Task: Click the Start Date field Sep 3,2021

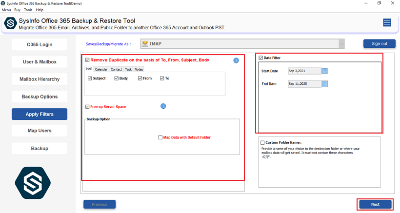Action: click(x=304, y=71)
